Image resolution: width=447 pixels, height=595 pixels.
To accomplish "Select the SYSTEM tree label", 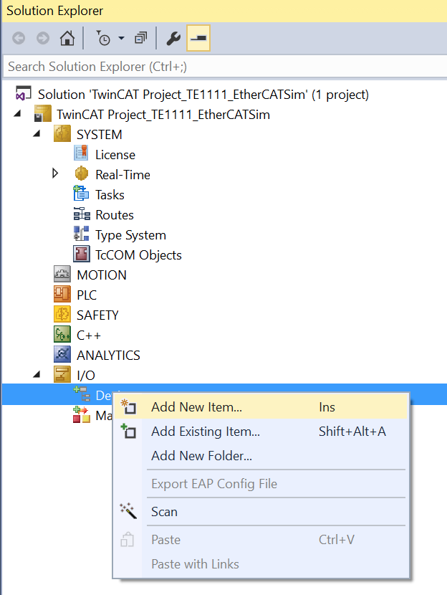I will 100,134.
